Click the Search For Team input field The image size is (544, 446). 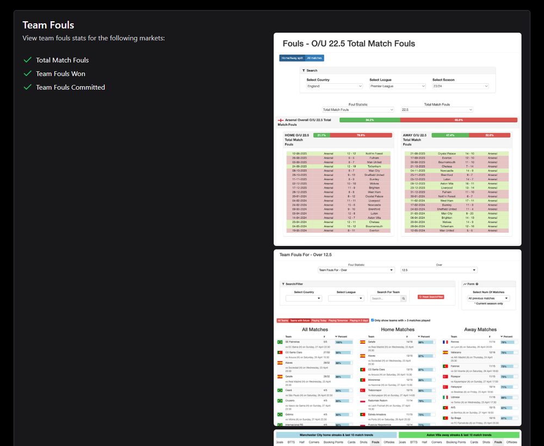pos(386,298)
